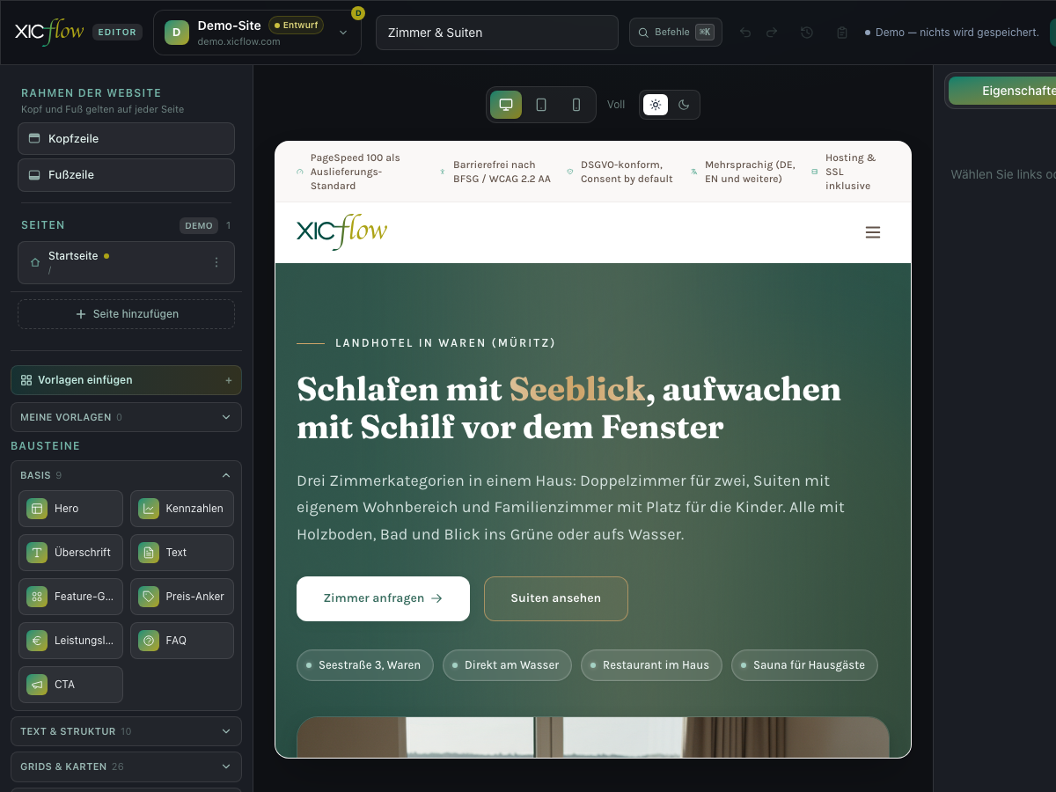Click the Fußzeile footer icon
The width and height of the screenshot is (1056, 792).
(x=34, y=175)
